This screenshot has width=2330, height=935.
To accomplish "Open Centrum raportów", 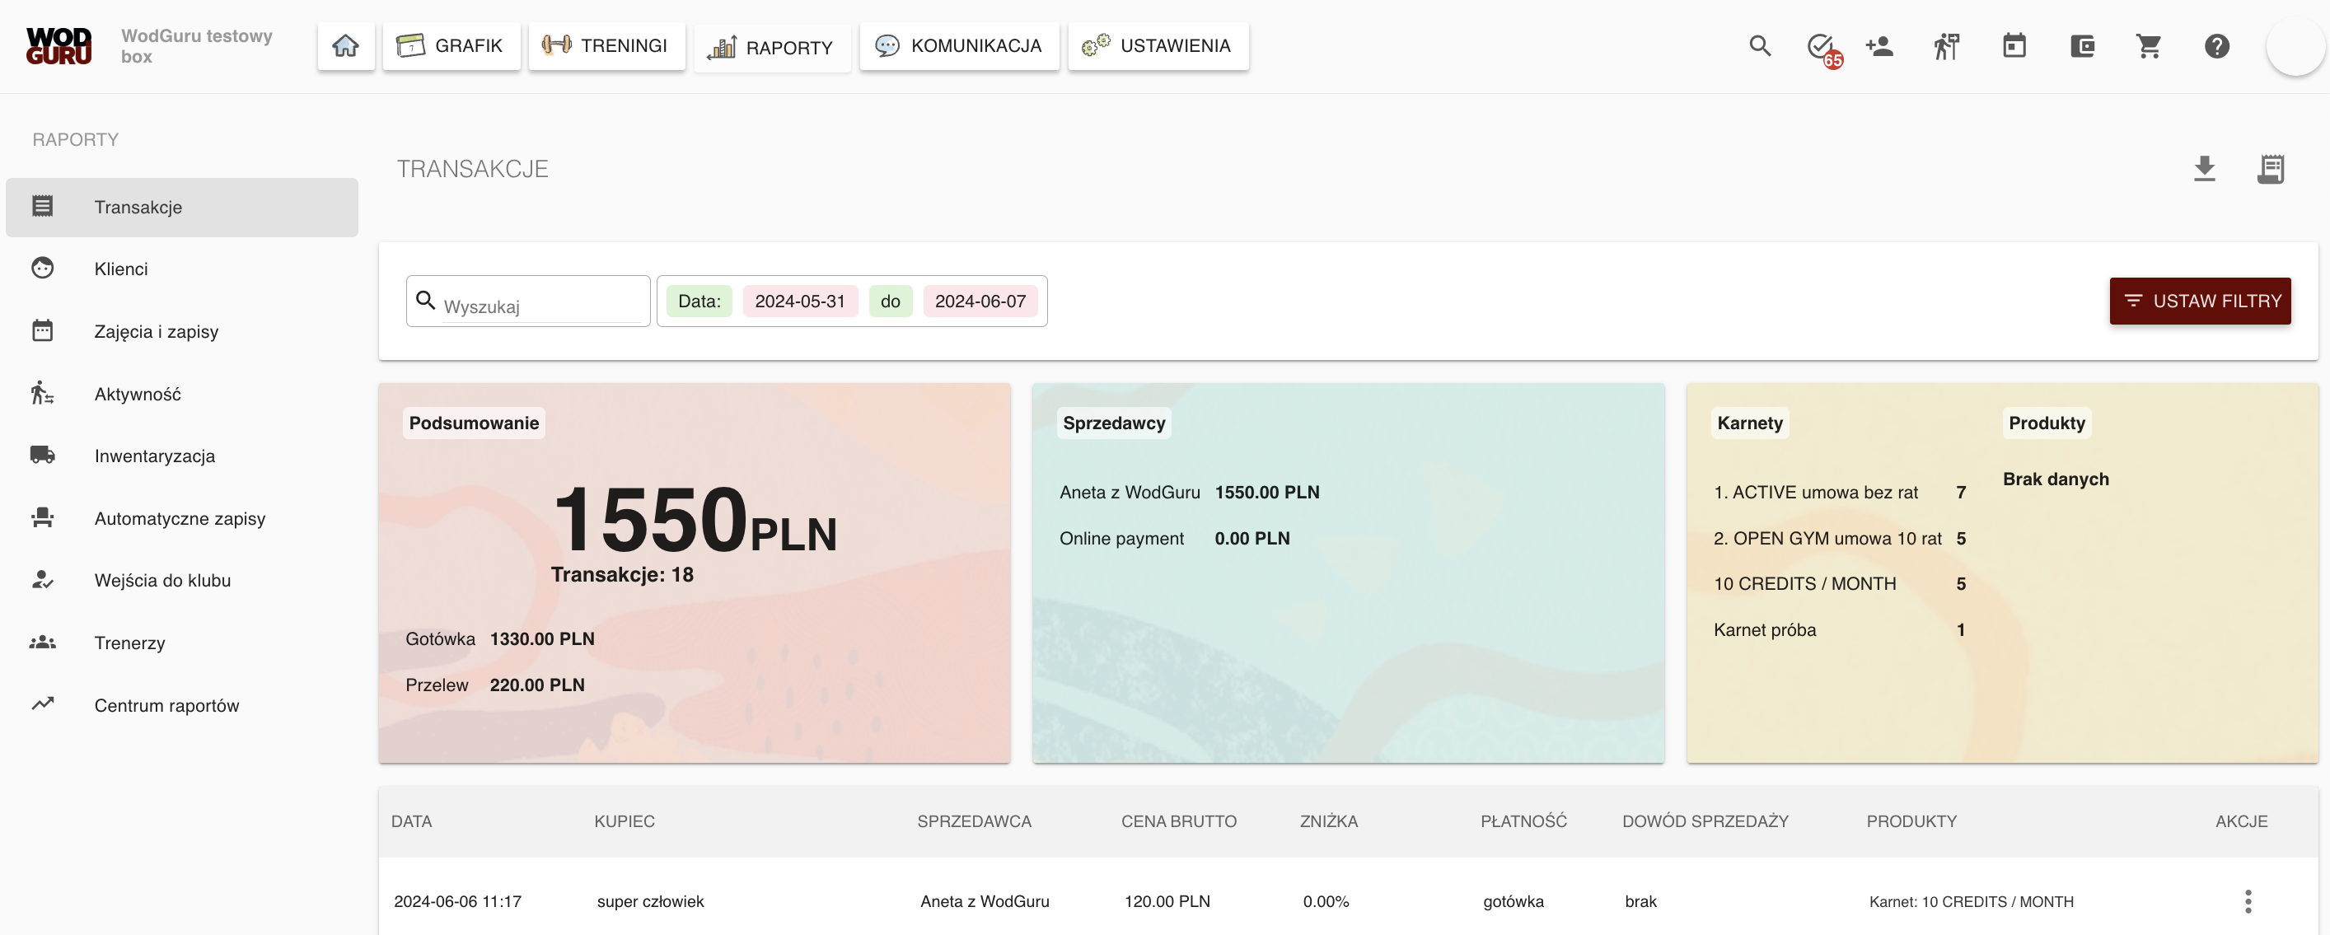I will (x=182, y=705).
